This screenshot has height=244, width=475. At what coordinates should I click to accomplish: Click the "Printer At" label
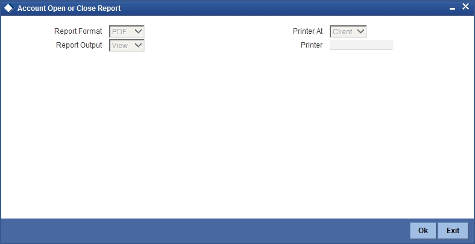point(308,31)
